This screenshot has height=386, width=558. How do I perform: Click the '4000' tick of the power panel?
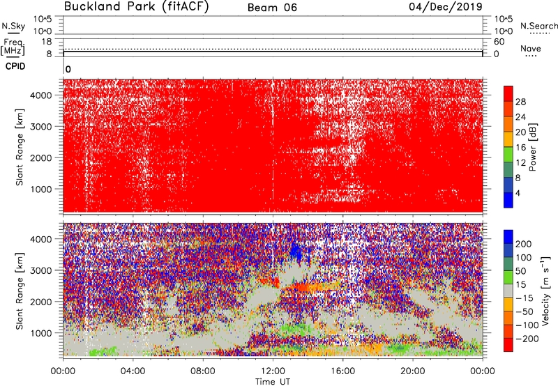[x=41, y=95]
